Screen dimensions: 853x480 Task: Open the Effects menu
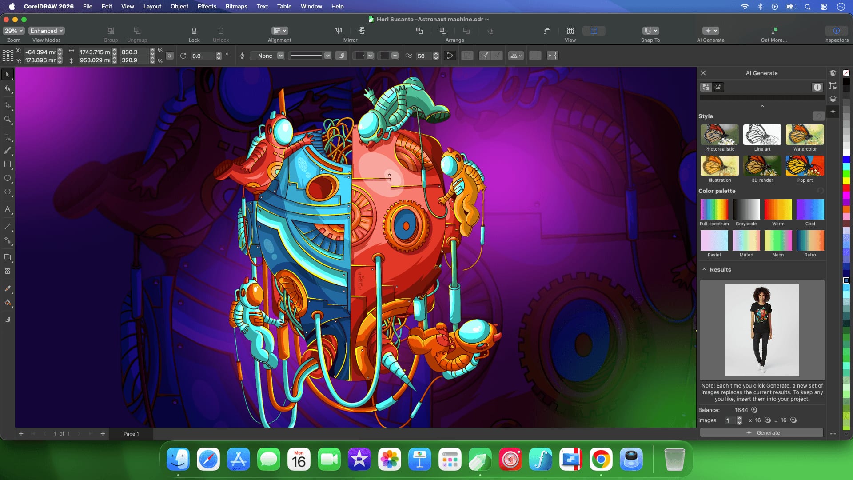pyautogui.click(x=206, y=6)
